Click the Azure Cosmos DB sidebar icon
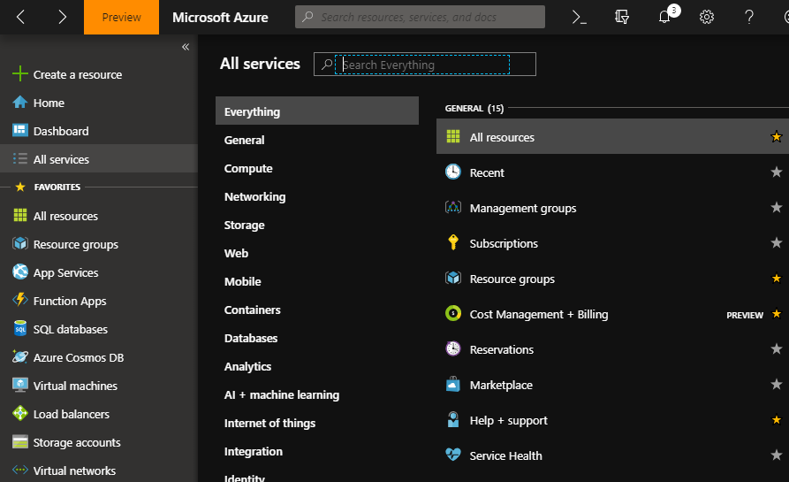The image size is (789, 482). point(19,357)
